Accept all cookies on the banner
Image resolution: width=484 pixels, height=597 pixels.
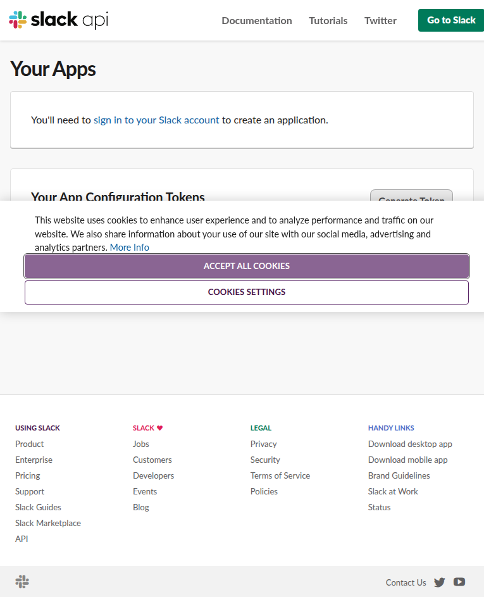coord(247,266)
